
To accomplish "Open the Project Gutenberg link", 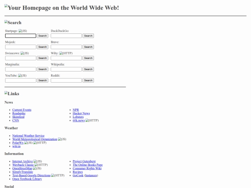I will click(x=84, y=161).
